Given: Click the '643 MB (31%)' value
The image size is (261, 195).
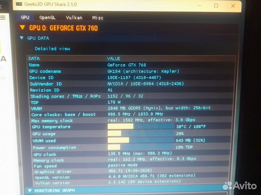Looking at the screenshot, I should pyautogui.click(x=190, y=140).
